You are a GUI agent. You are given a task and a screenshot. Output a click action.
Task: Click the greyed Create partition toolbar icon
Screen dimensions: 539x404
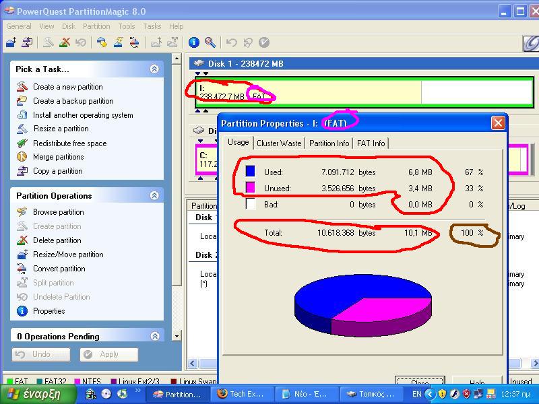(x=48, y=42)
